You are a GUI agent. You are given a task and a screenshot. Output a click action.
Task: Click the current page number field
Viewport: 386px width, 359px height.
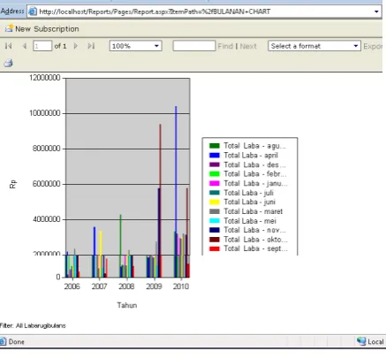42,46
